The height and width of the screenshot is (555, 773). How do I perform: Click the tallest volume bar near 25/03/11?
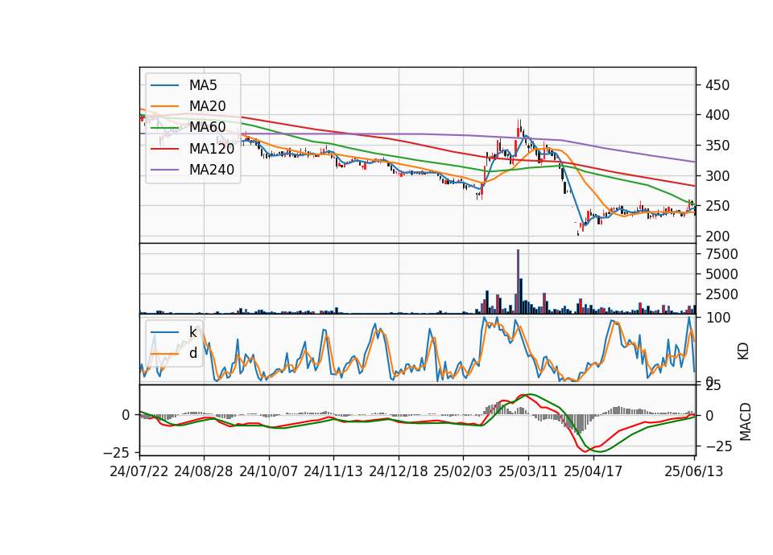click(x=518, y=282)
